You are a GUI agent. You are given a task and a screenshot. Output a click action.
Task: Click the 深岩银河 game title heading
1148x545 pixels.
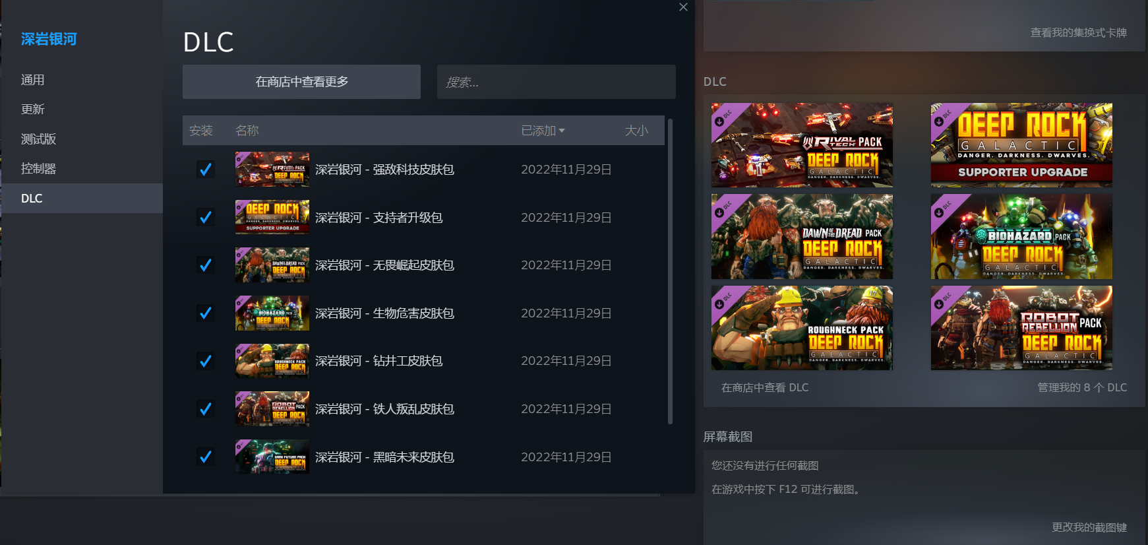click(49, 39)
